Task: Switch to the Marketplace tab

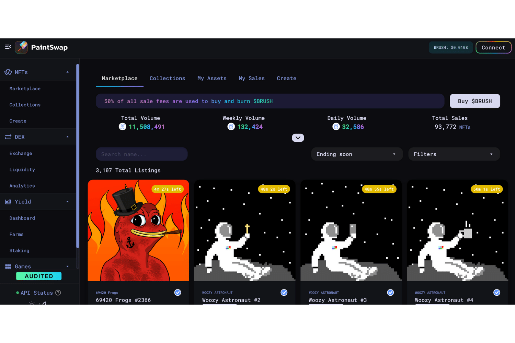Action: 119,78
